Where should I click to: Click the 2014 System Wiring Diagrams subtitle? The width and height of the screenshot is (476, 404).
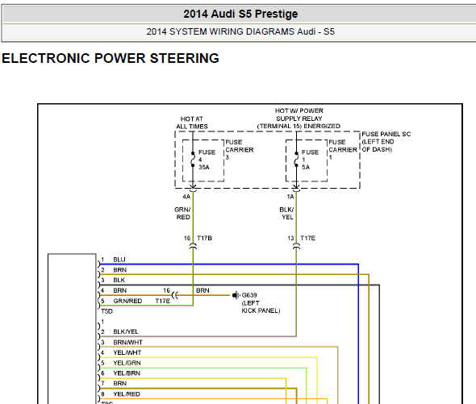(x=240, y=31)
